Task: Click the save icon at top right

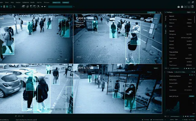Action: (x=189, y=7)
